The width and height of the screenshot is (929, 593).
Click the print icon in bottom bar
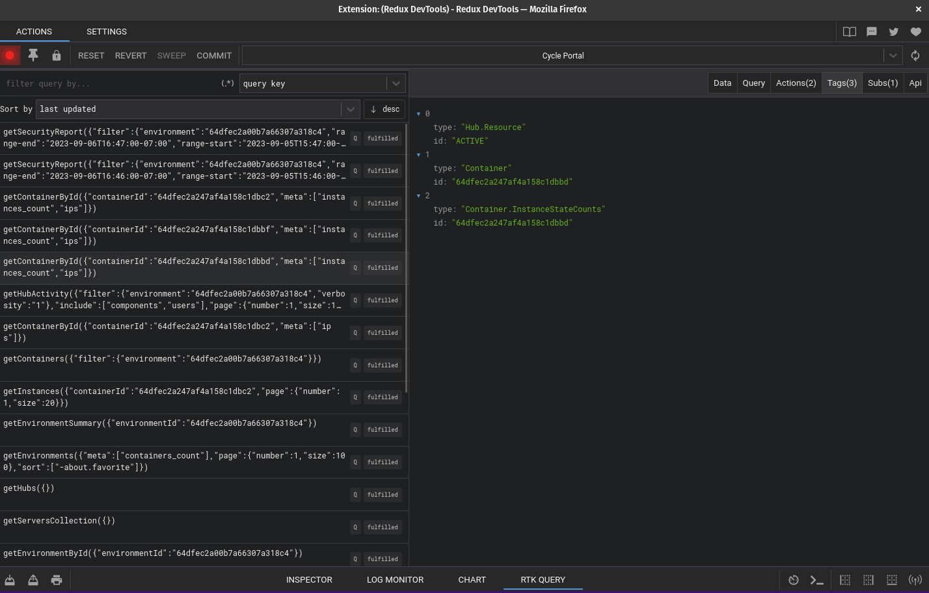click(57, 580)
